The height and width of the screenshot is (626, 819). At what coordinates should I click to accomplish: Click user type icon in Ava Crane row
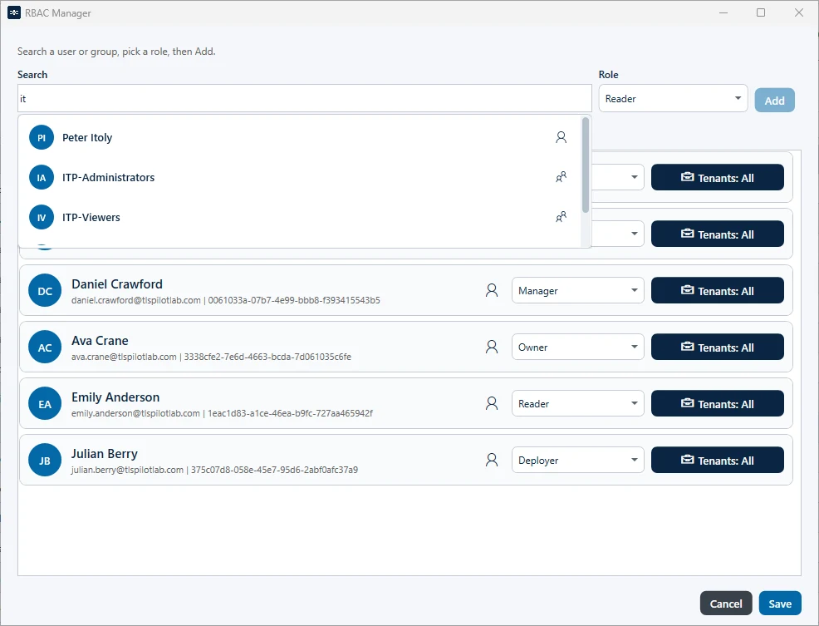coord(492,347)
